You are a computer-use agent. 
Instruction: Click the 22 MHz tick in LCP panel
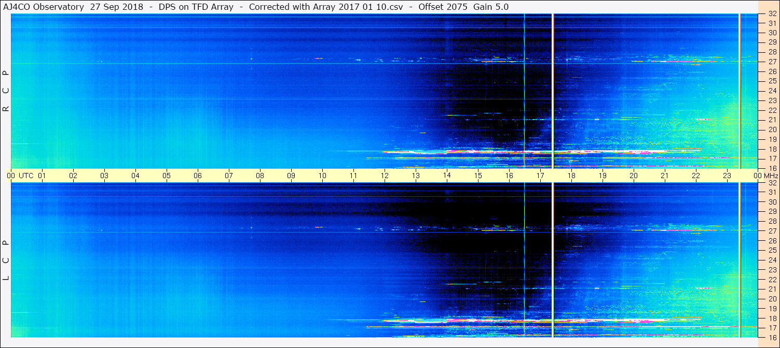[772, 279]
